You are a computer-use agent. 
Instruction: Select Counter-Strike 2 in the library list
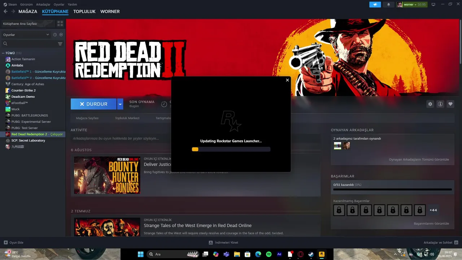click(23, 90)
